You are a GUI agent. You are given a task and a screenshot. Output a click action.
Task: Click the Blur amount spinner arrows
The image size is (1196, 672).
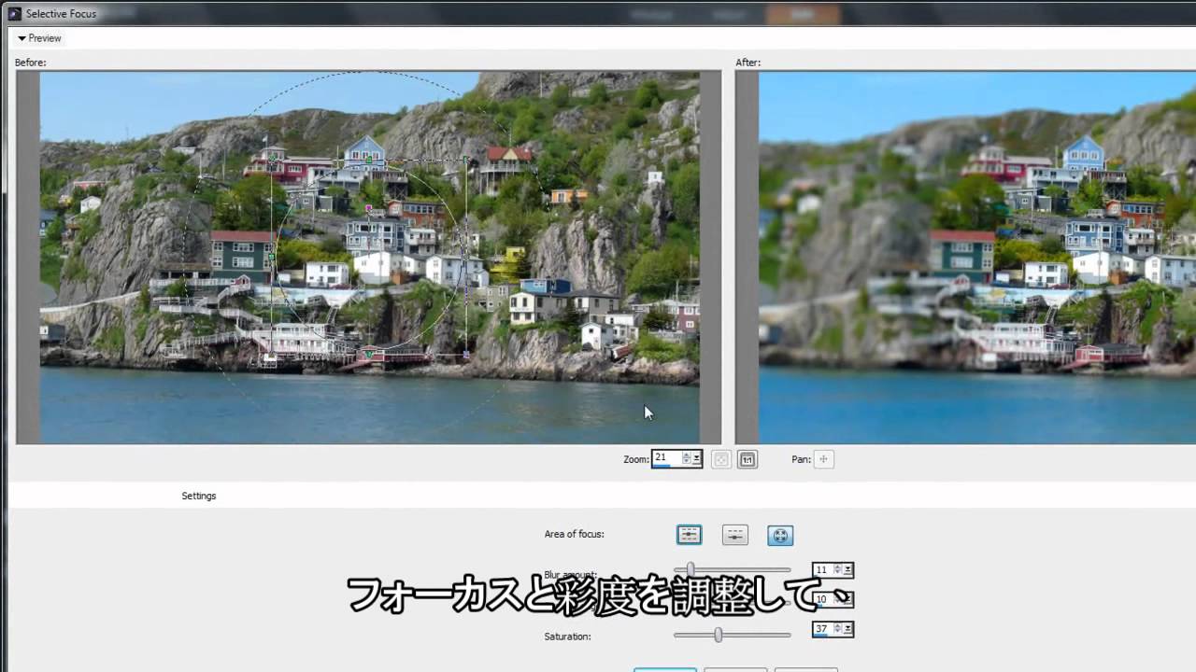[838, 569]
